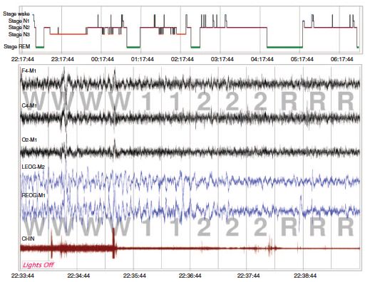The height and width of the screenshot is (282, 370).
Task: Click the 22:17:44 hypnogram time label
Action: click(23, 59)
